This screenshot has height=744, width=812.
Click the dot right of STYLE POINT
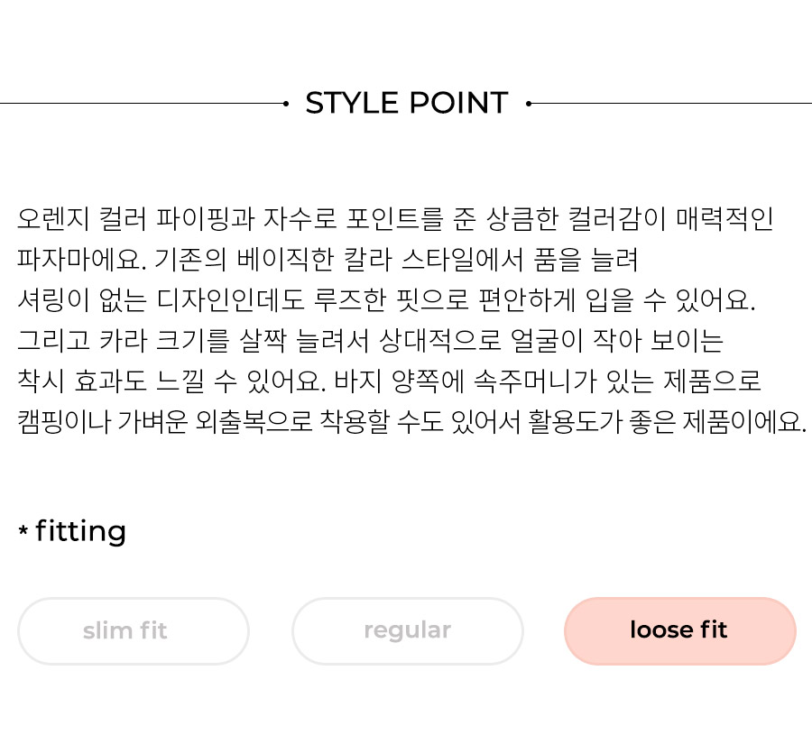[x=528, y=104]
